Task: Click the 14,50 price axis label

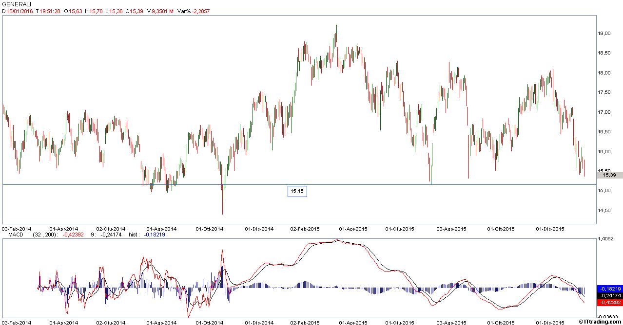Action: [x=604, y=211]
